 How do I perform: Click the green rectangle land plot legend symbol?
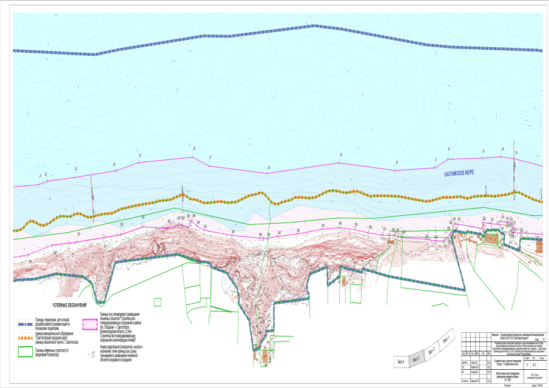click(27, 352)
